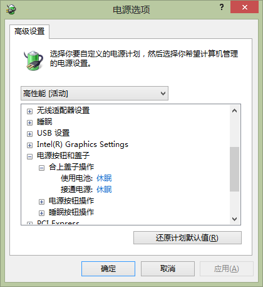
Task: Expand USB 设置 tree node
Action: point(29,134)
